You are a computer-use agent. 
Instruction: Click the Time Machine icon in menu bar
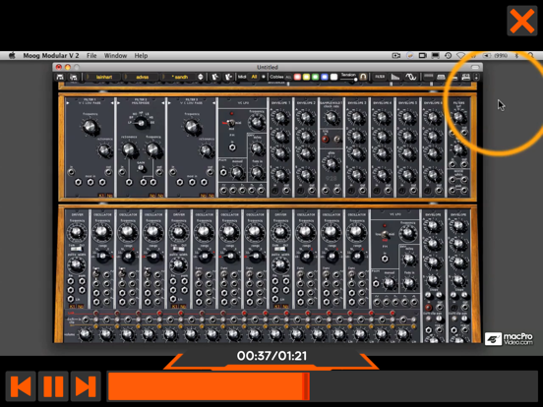(x=449, y=55)
